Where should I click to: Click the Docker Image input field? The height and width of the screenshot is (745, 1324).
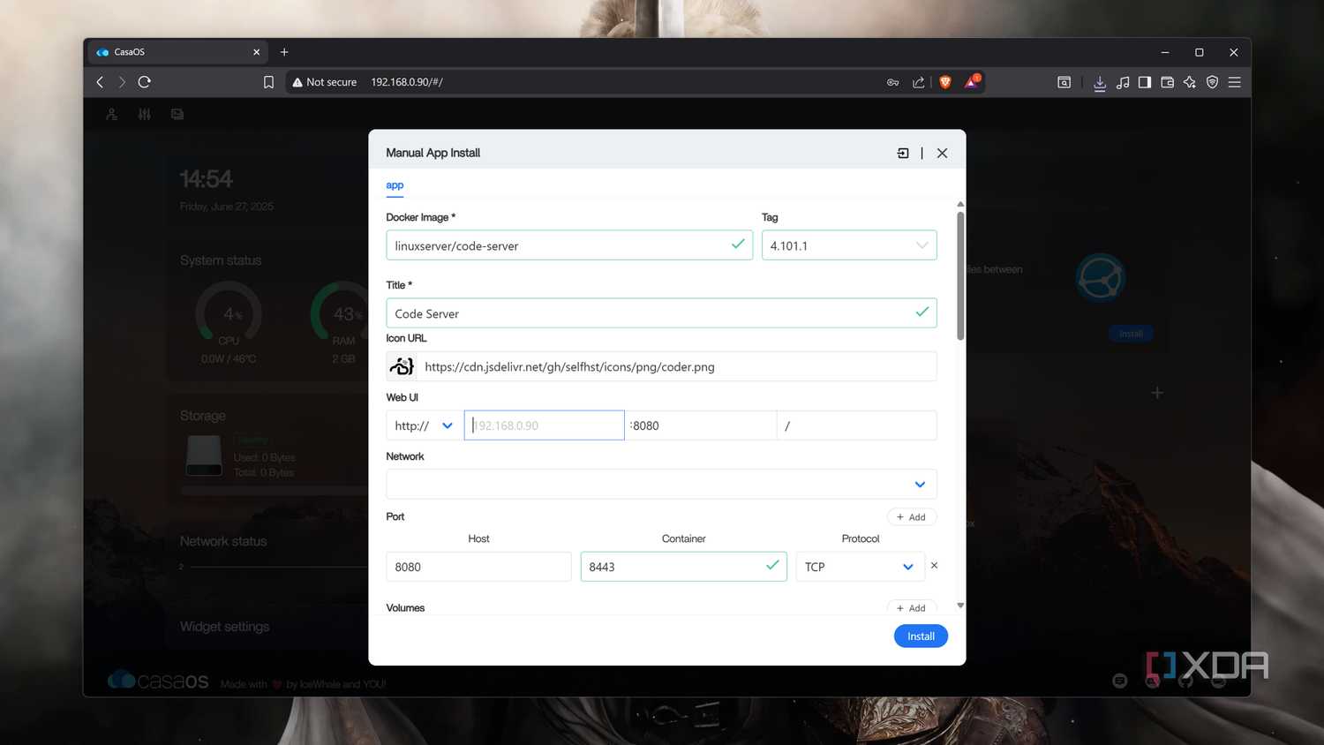pyautogui.click(x=569, y=245)
